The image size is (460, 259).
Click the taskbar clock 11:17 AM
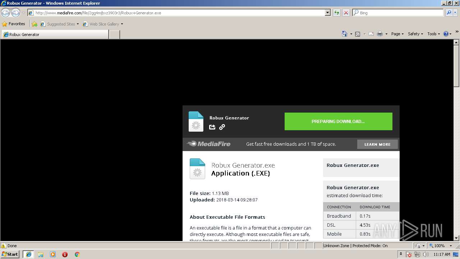(442, 254)
